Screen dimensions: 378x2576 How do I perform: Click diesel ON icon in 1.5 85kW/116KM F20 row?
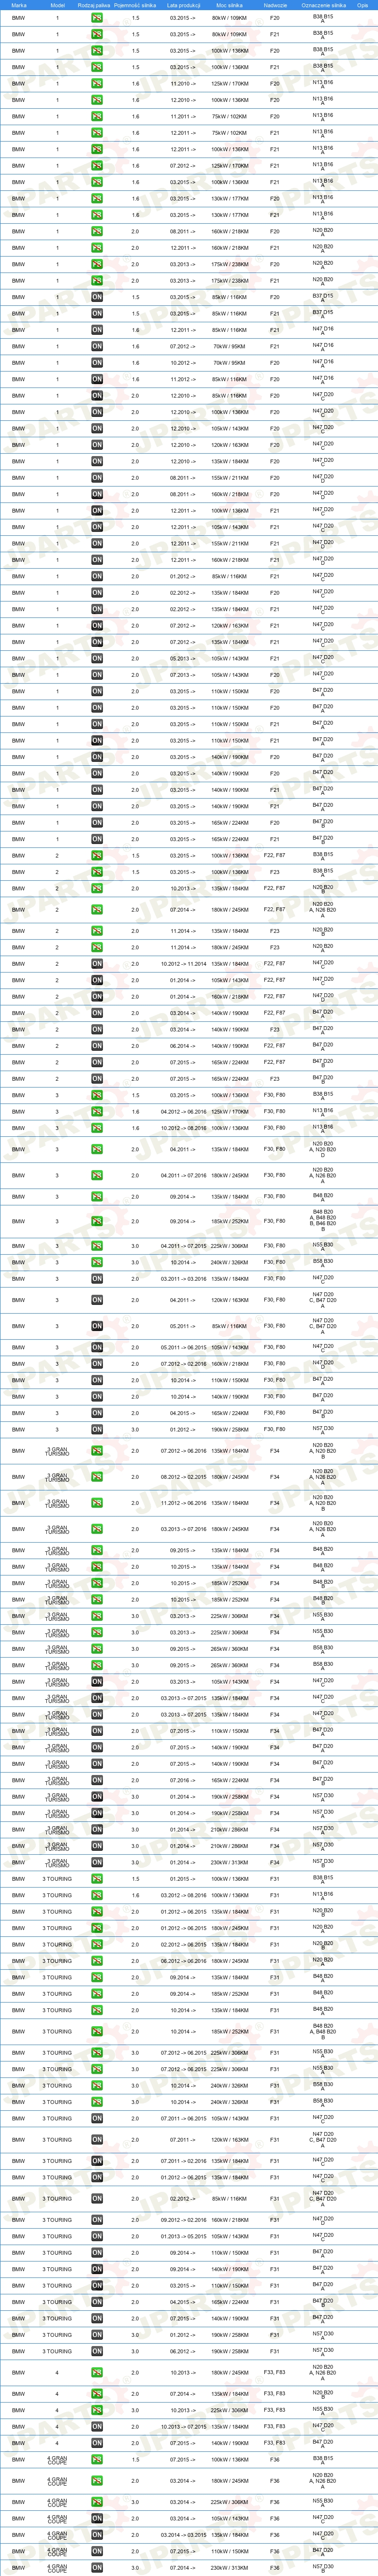click(x=97, y=297)
